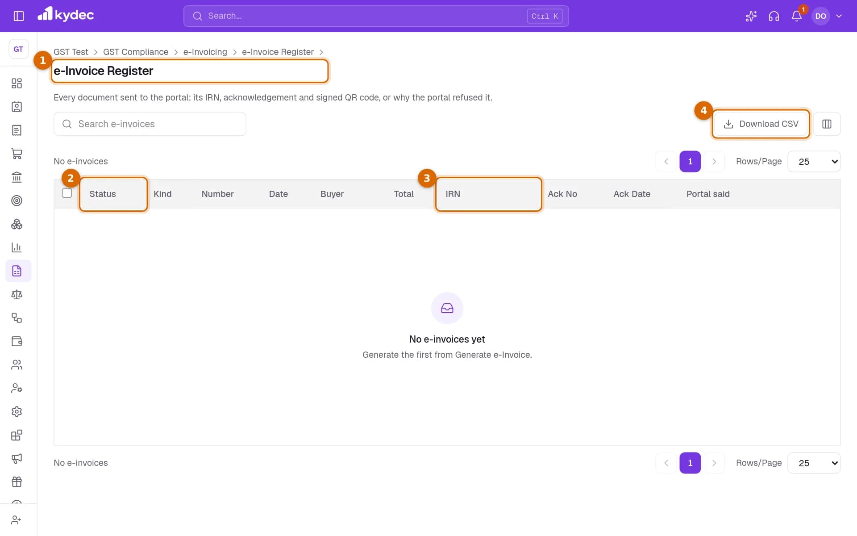The image size is (857, 536).
Task: Open the bank building icon in sidebar
Action: click(x=17, y=177)
